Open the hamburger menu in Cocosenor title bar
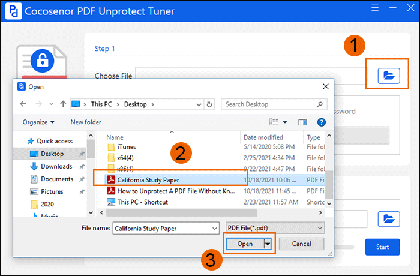420x276 pixels. click(x=375, y=8)
